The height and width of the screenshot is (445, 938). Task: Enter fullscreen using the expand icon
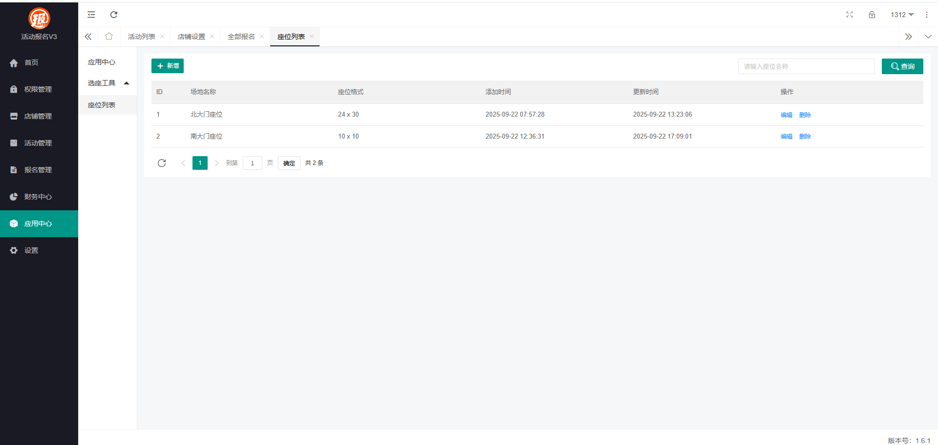[x=849, y=15]
